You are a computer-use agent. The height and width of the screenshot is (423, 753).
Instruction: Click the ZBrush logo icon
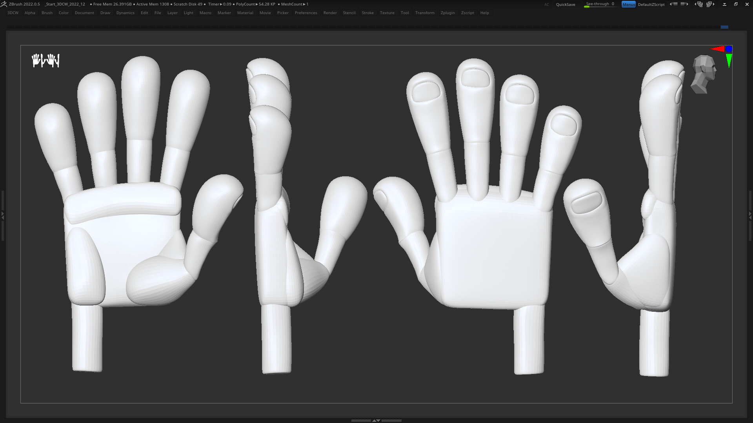[4, 4]
